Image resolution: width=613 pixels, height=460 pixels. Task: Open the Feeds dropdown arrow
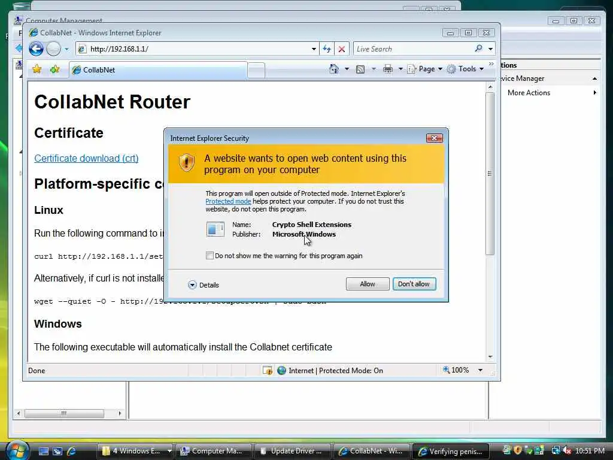pos(374,69)
